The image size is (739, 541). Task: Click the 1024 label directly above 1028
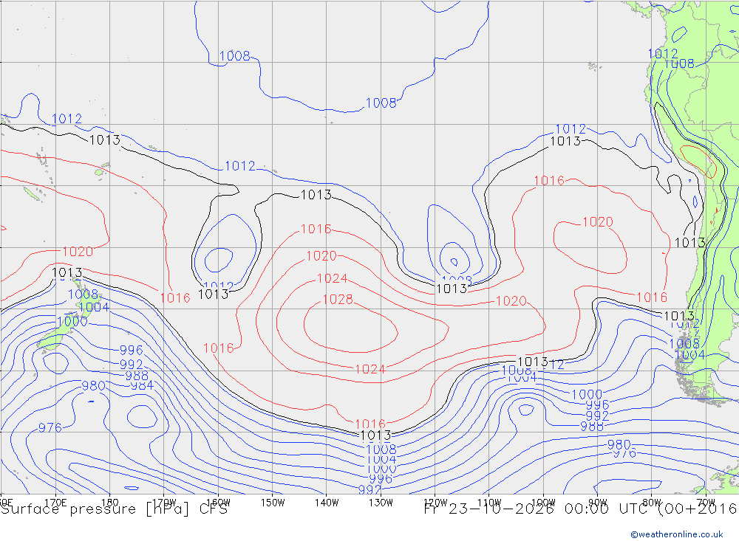click(333, 279)
